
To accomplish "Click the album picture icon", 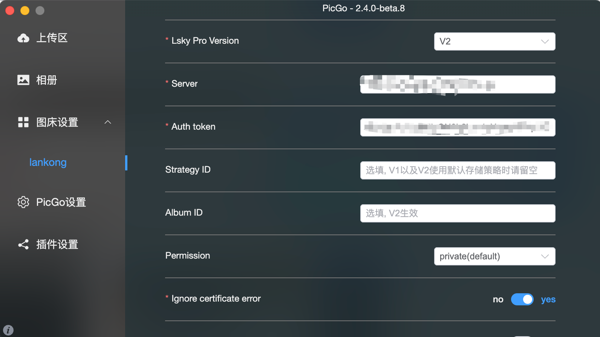I will coord(23,80).
